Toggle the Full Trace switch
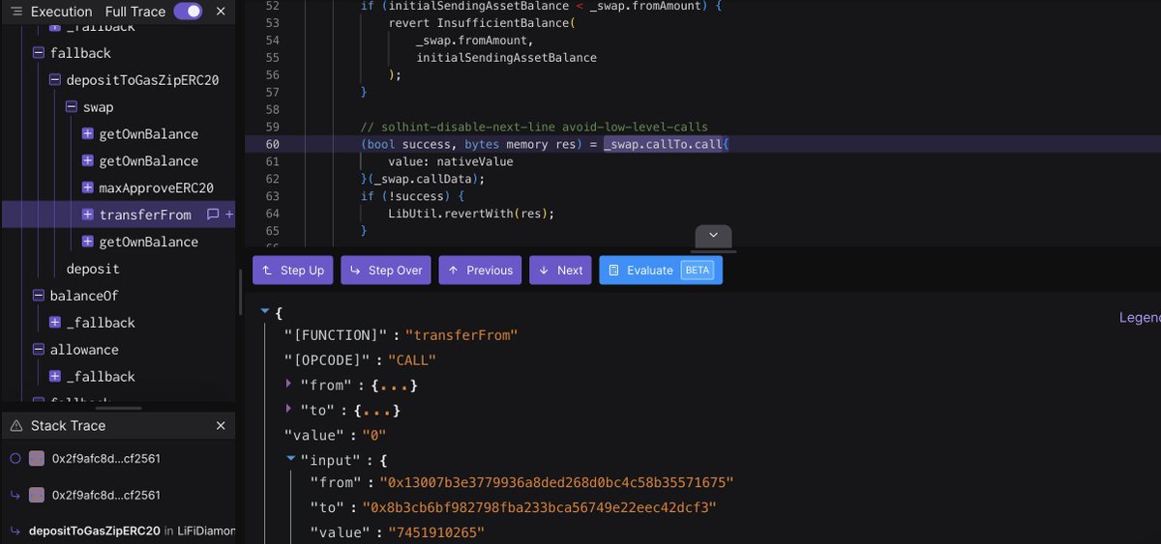Image resolution: width=1161 pixels, height=544 pixels. pyautogui.click(x=188, y=12)
